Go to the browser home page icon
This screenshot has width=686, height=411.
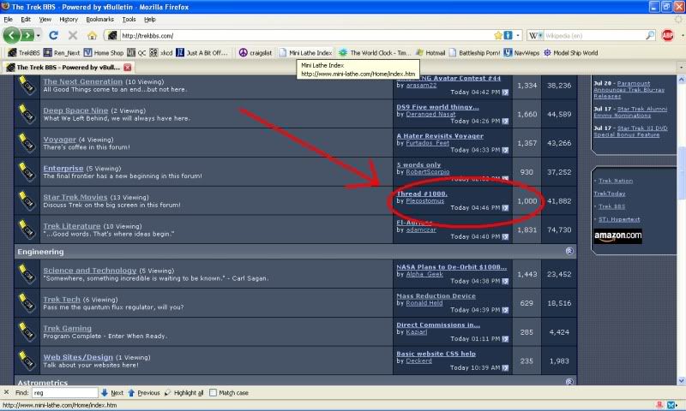pyautogui.click(x=92, y=35)
